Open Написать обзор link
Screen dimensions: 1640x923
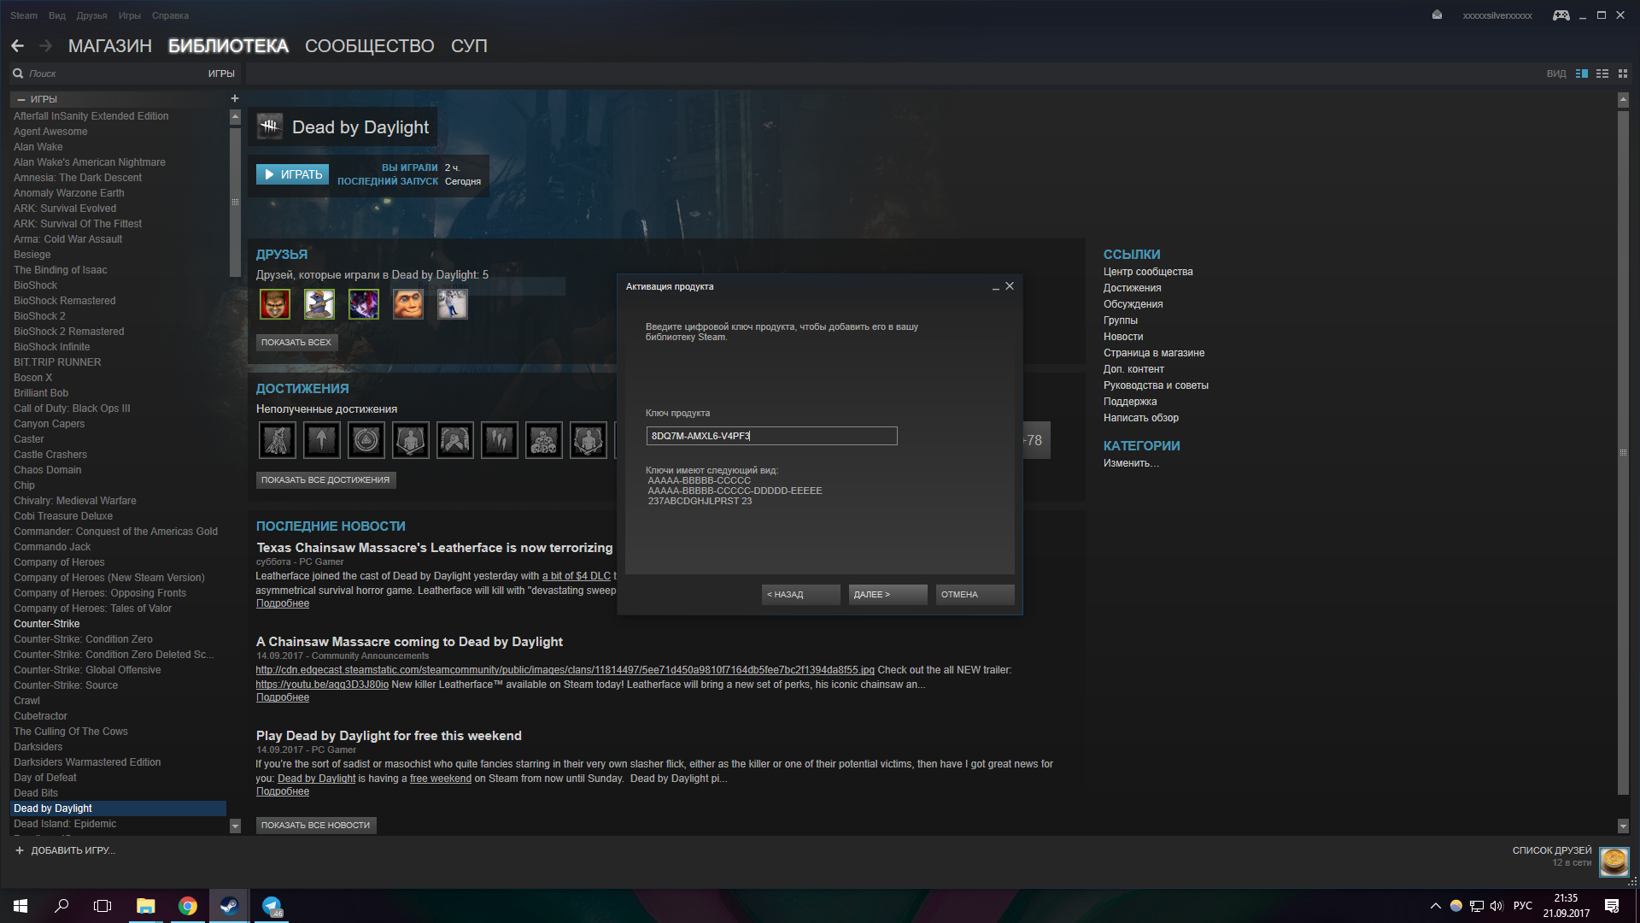tap(1140, 418)
